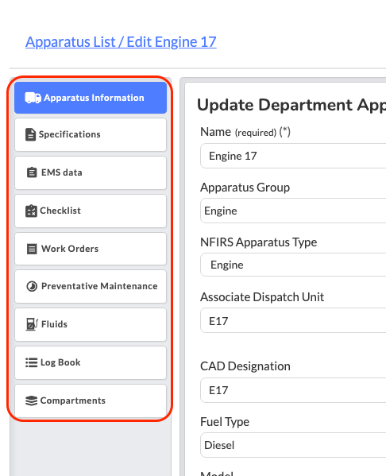Open the EMS data tab

click(91, 172)
